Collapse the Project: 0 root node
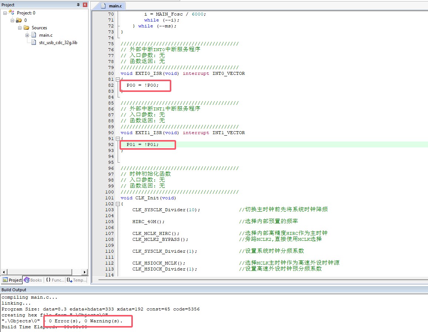Viewport: 428px width, 332px height. [x=5, y=13]
